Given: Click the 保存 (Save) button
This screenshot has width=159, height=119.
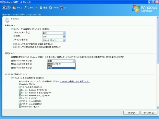Looking at the screenshot, I should click(x=131, y=113).
